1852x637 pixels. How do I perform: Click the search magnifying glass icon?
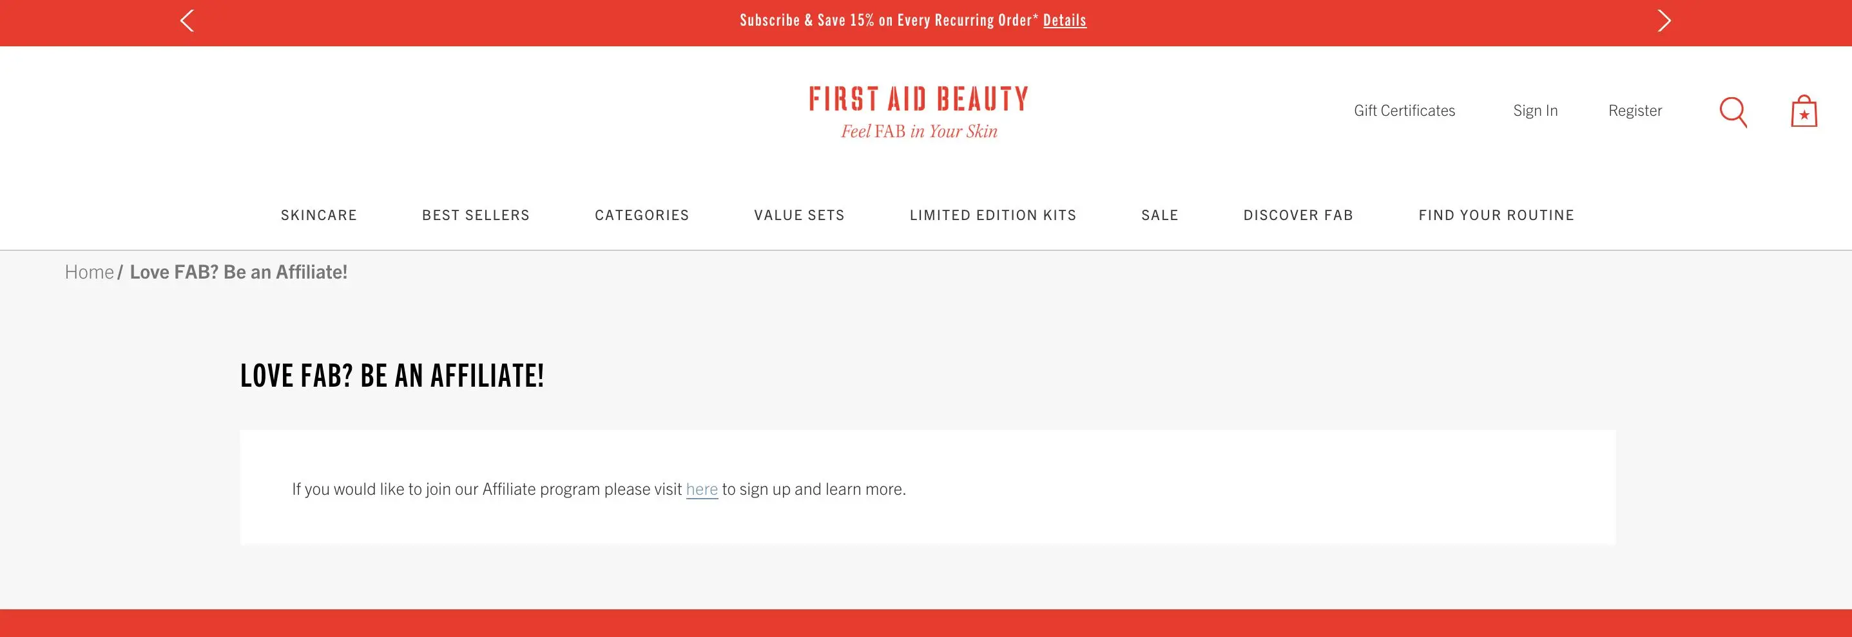(x=1733, y=112)
